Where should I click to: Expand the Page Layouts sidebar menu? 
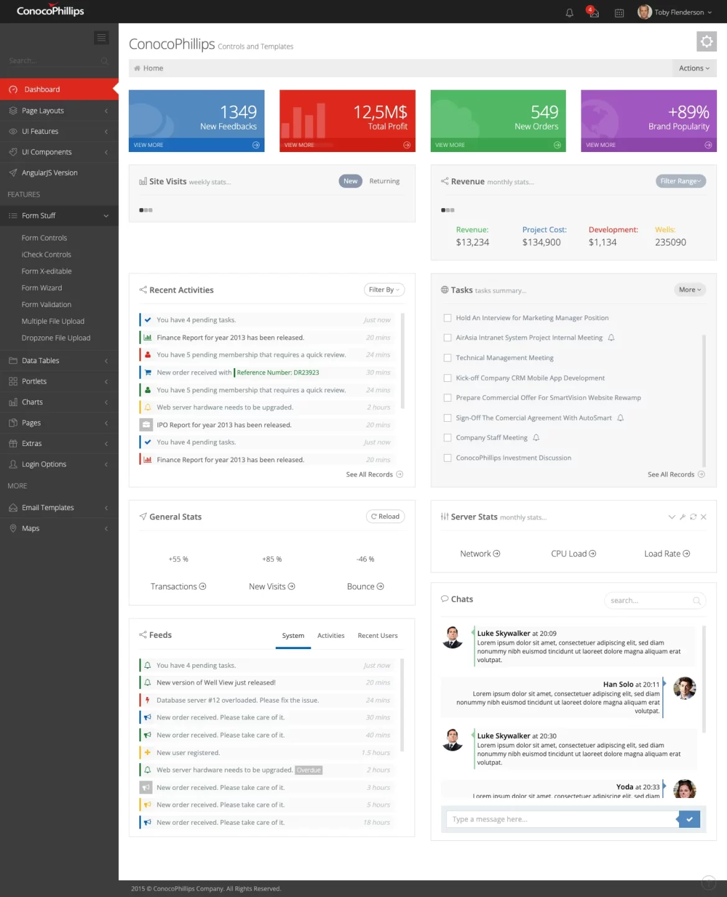(59, 111)
